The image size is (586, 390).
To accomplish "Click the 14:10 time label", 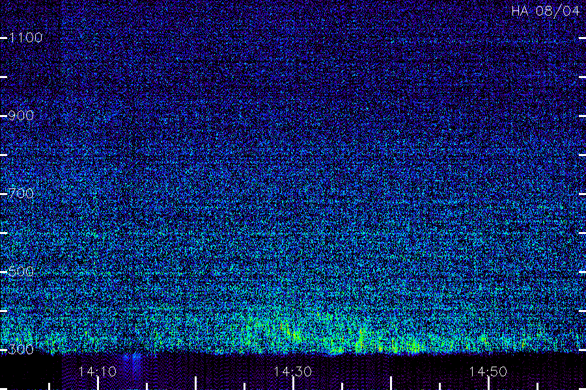I will point(98,372).
